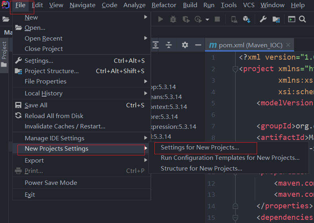Open the Run menu

pos(209,5)
